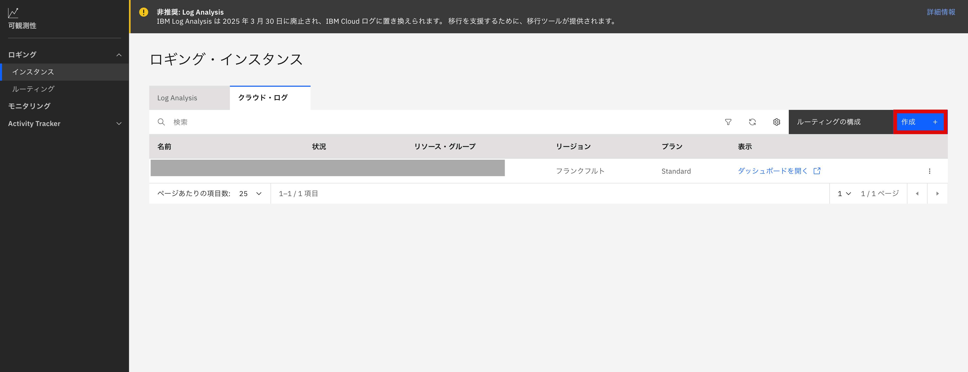Image resolution: width=968 pixels, height=372 pixels.
Task: Switch to the Log Analysis tab
Action: (x=177, y=98)
